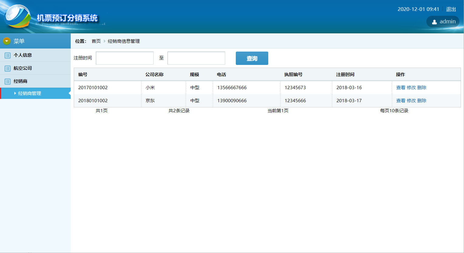The image size is (464, 253).
Task: Click the 经销商 list icon
Action: click(x=8, y=81)
